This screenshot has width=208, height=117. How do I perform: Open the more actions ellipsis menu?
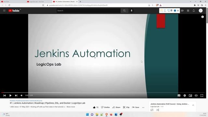tap(143, 108)
